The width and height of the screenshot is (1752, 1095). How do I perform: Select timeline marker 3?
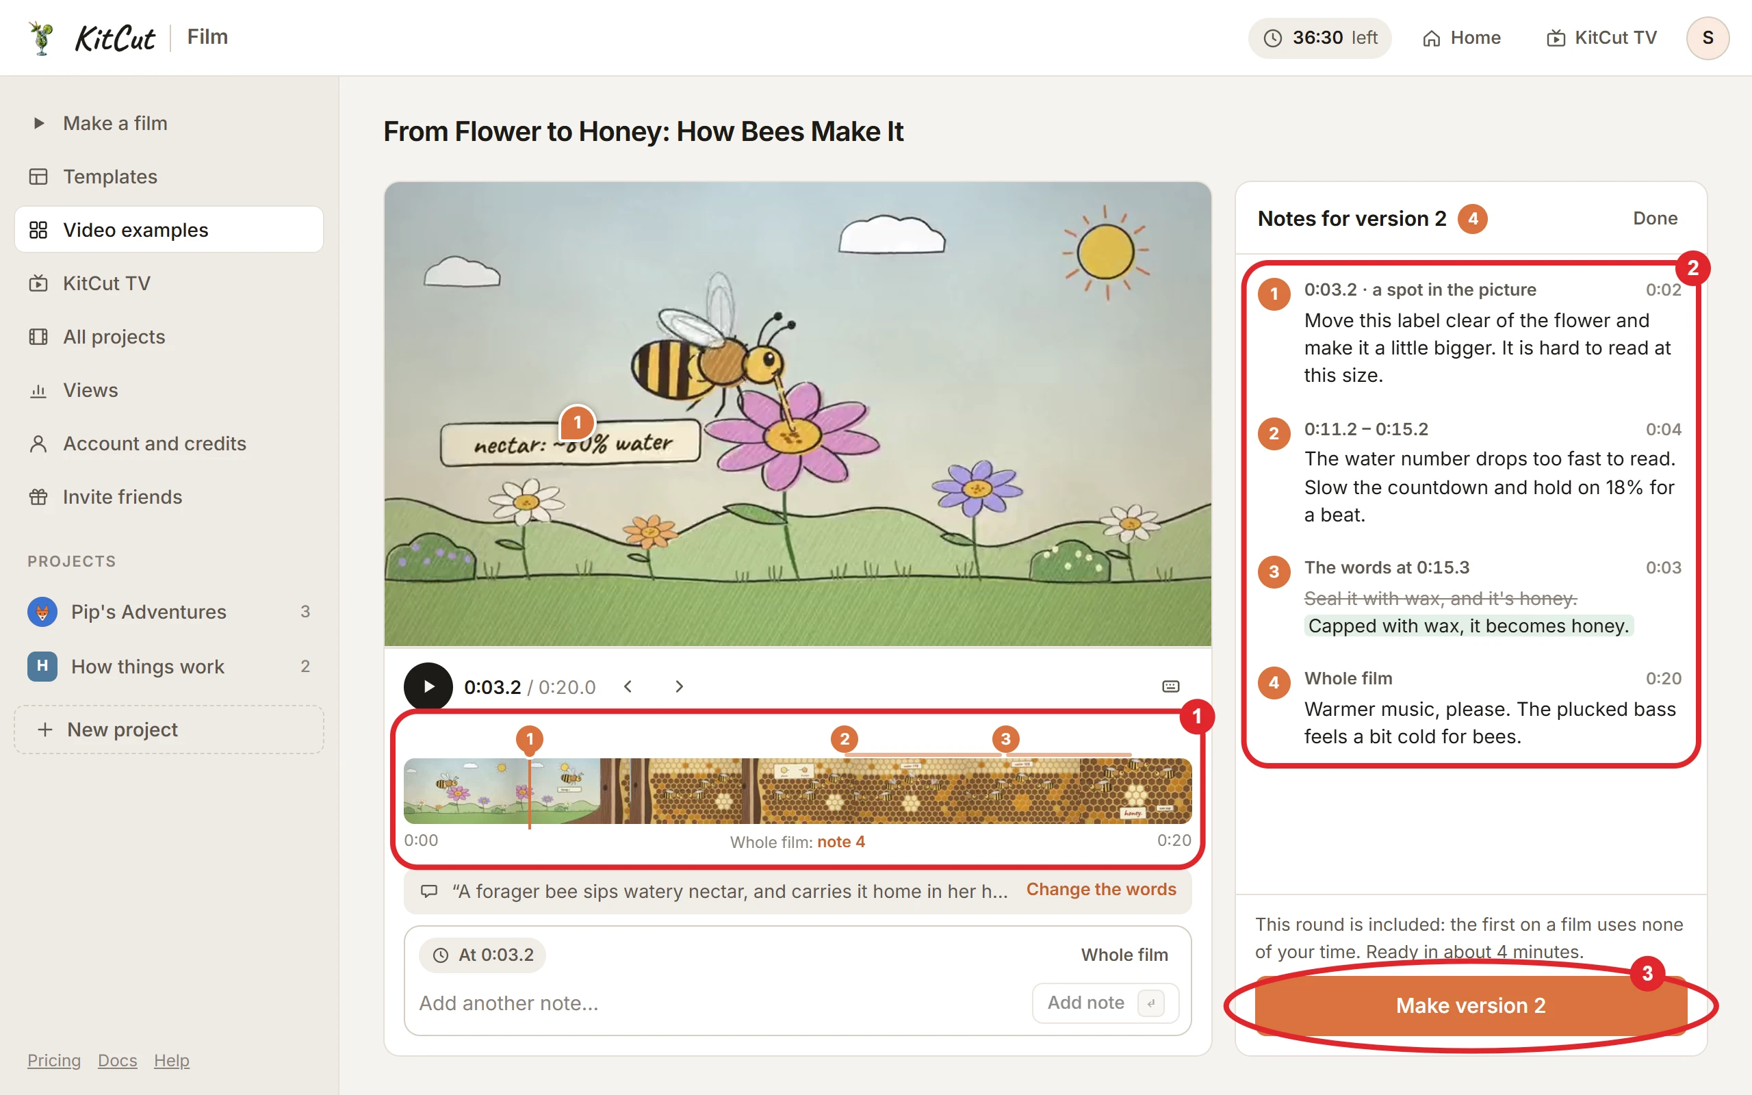tap(1005, 738)
